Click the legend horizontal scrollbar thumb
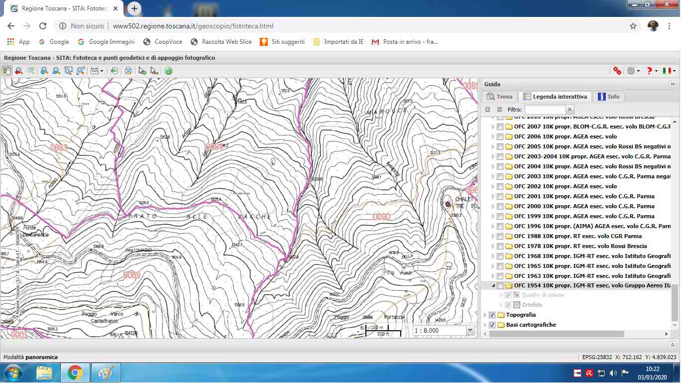Viewport: 681px width, 384px height. click(x=557, y=334)
